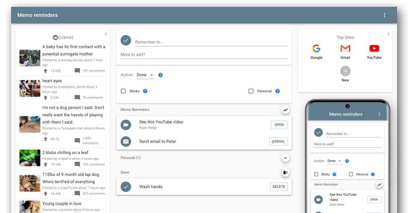Enable the Sticky checkbox

pyautogui.click(x=123, y=91)
